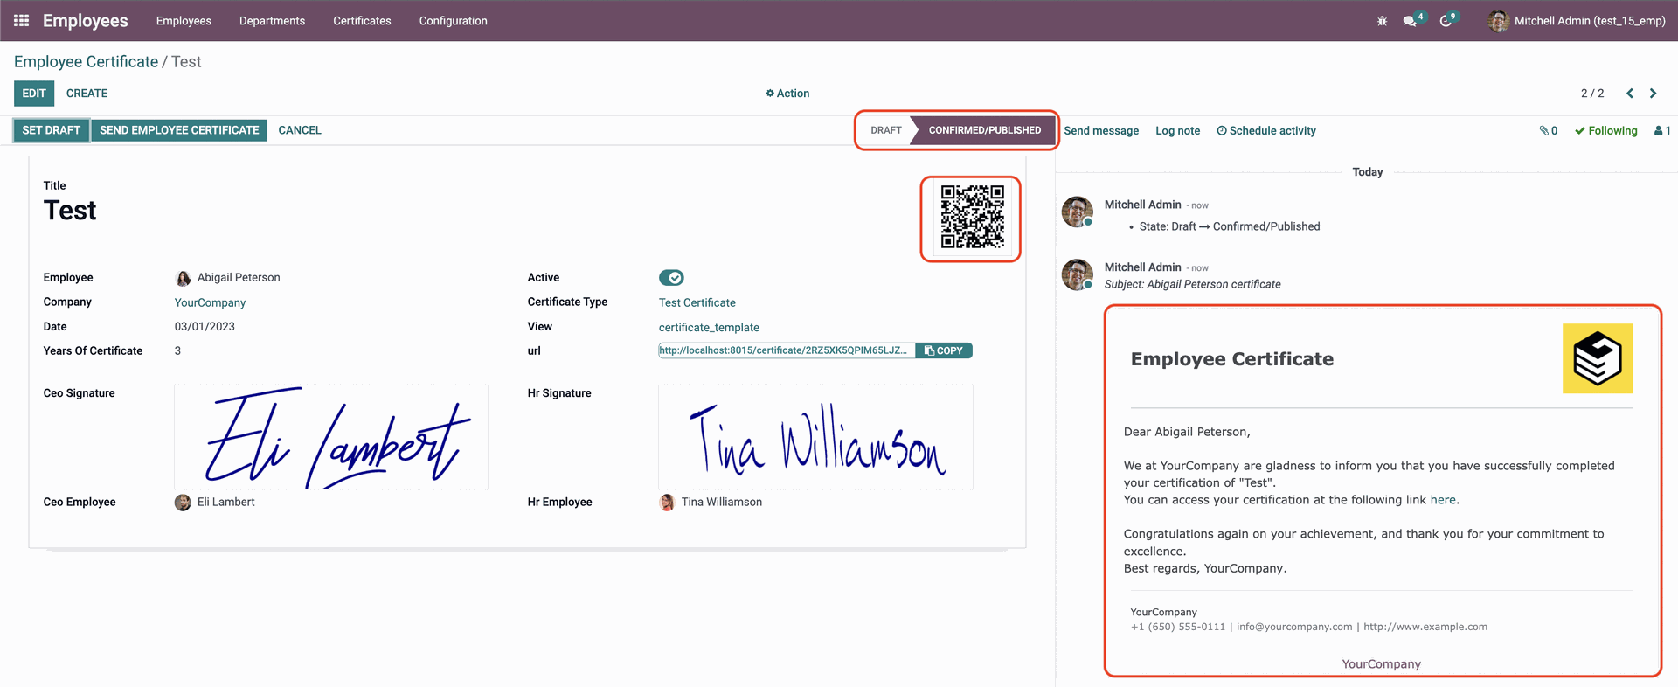
Task: Click Eli Lambert avatar icon
Action: 183,503
